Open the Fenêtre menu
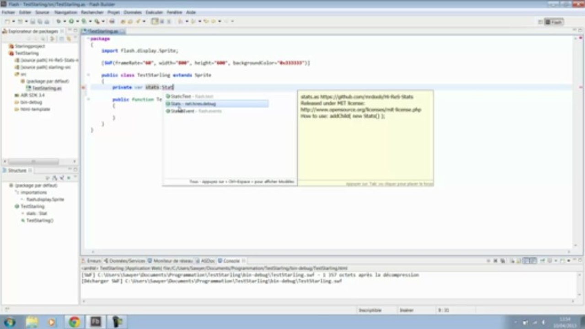The width and height of the screenshot is (585, 329). coord(174,12)
